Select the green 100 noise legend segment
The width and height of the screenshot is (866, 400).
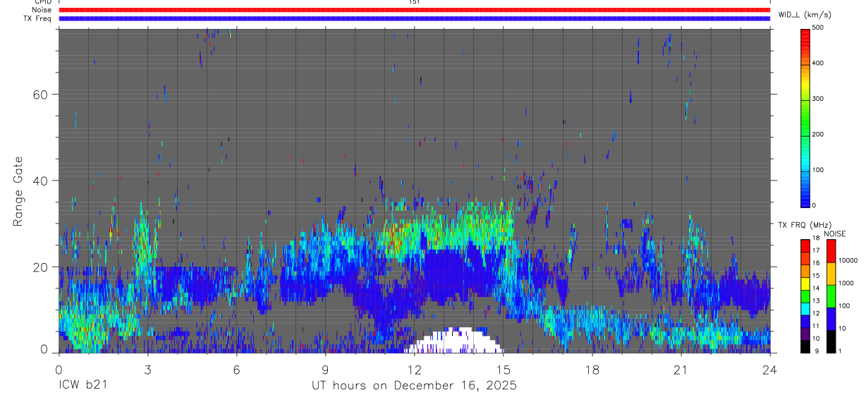[831, 296]
